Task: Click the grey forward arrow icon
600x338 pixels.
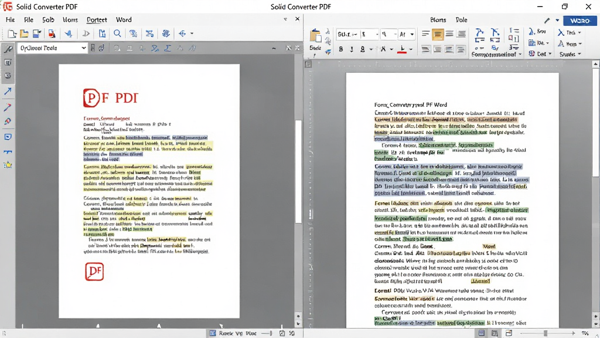Action: 86,33
